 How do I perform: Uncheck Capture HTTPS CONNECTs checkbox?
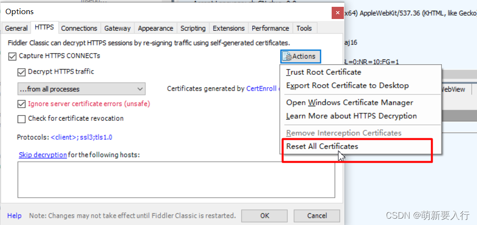coord(12,56)
